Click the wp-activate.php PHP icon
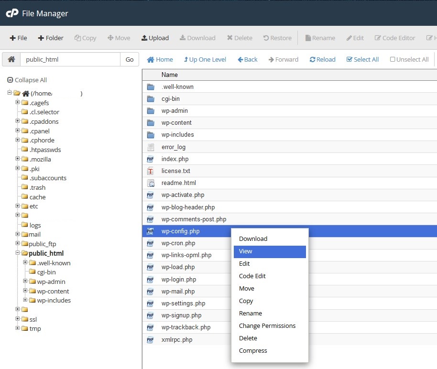 click(150, 195)
